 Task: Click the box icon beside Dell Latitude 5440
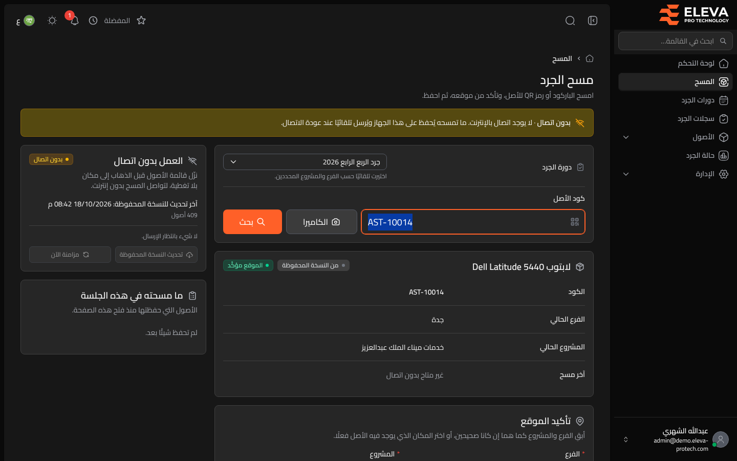click(x=580, y=267)
